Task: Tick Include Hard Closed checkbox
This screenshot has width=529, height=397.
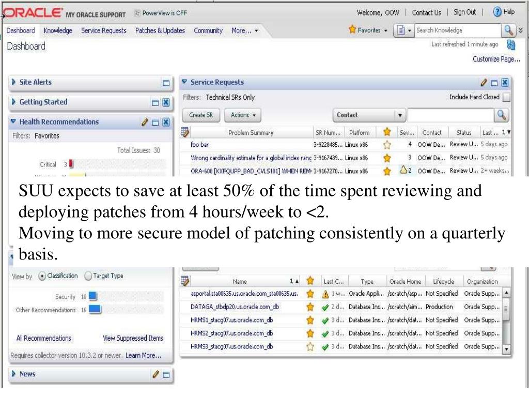Action: pyautogui.click(x=506, y=97)
